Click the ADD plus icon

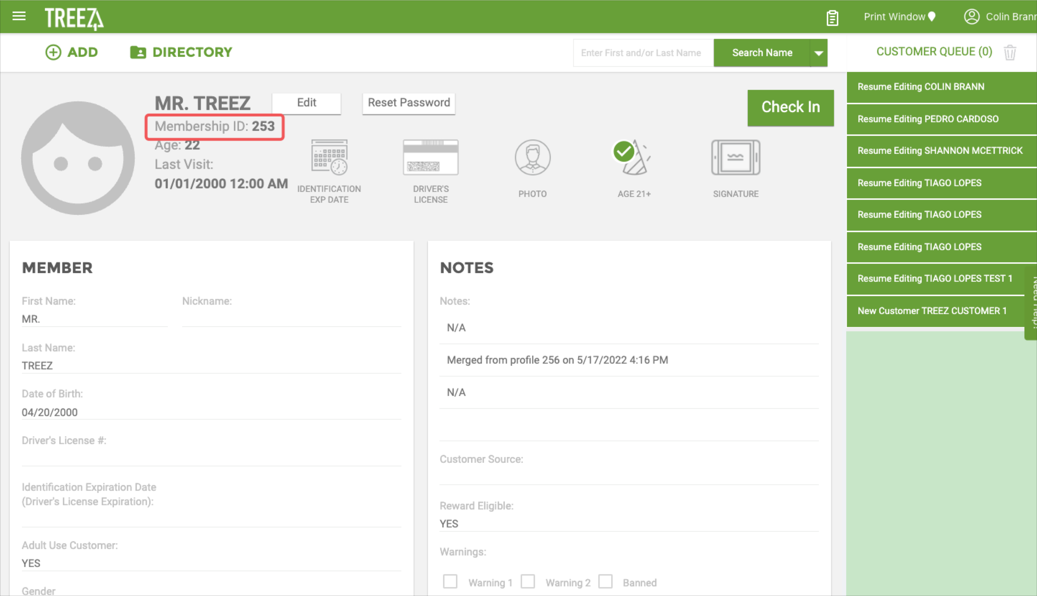click(53, 52)
